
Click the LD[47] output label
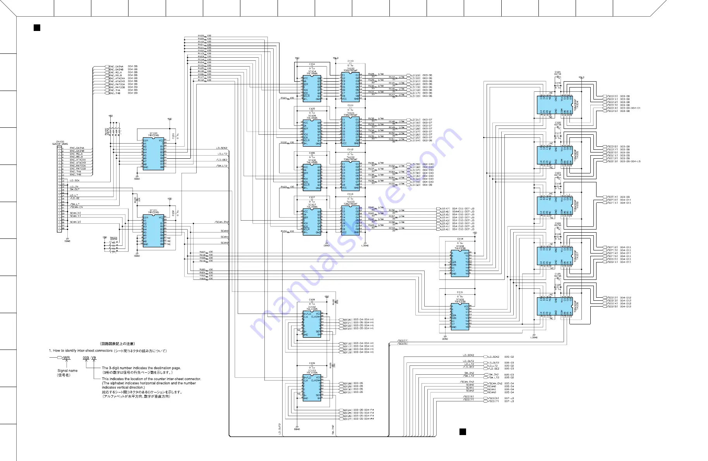[x=455, y=209]
